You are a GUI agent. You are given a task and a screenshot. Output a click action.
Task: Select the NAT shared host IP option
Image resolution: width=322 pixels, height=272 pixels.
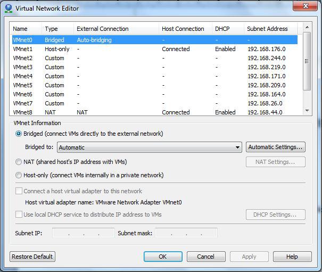coord(19,162)
